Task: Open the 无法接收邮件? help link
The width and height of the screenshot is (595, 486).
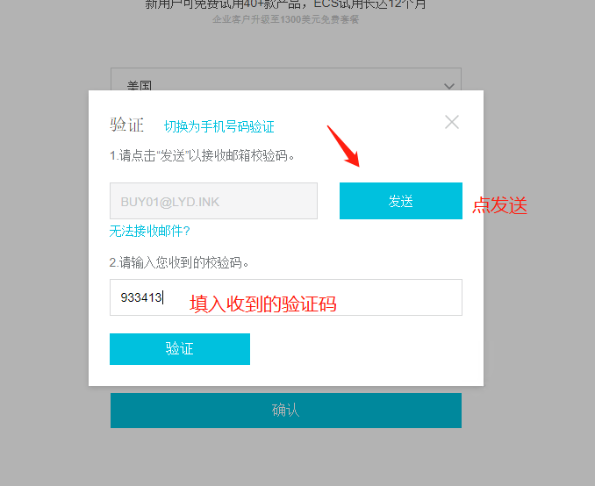Action: 149,231
